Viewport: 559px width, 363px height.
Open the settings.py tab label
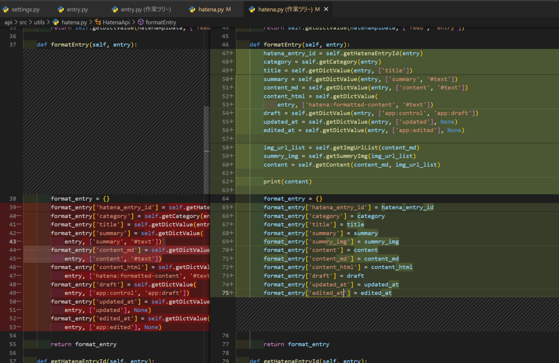click(25, 9)
